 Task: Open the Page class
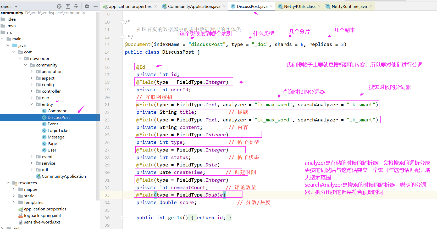[49, 143]
